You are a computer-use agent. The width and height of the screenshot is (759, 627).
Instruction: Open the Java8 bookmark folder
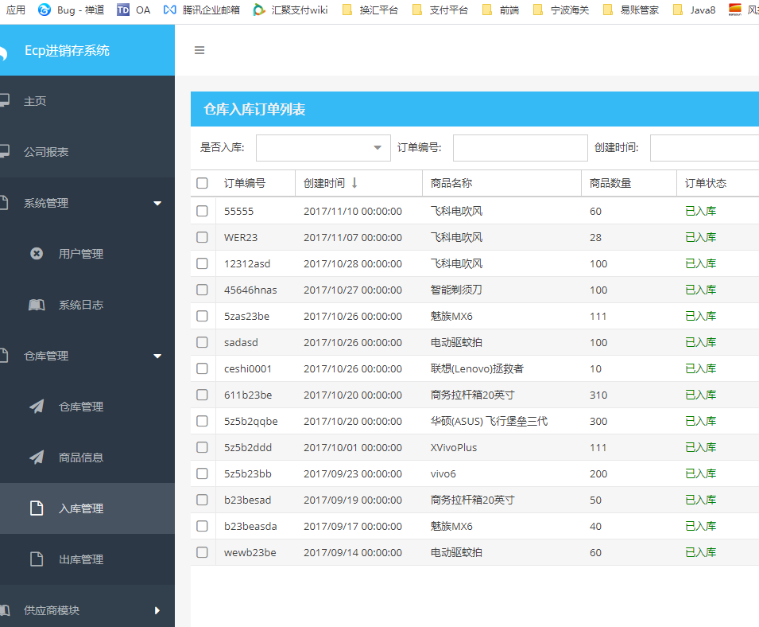click(x=694, y=10)
